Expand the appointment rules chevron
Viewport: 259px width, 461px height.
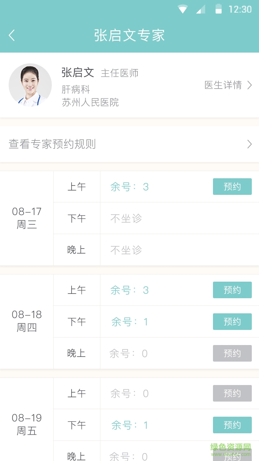250,144
